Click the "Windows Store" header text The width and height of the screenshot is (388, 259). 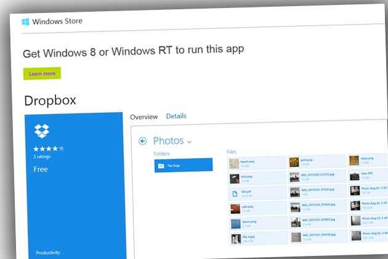pyautogui.click(x=57, y=22)
